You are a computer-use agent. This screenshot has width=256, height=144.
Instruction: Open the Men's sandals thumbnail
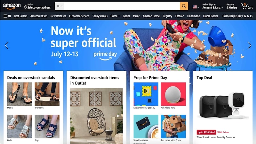[20, 94]
